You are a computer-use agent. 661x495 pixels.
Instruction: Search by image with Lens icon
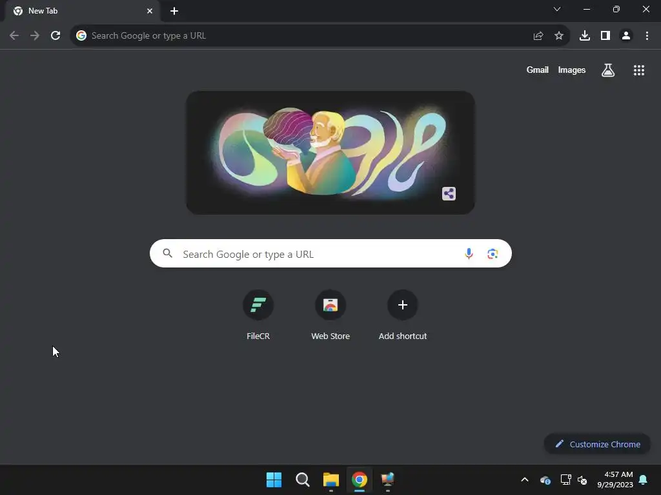coord(493,254)
